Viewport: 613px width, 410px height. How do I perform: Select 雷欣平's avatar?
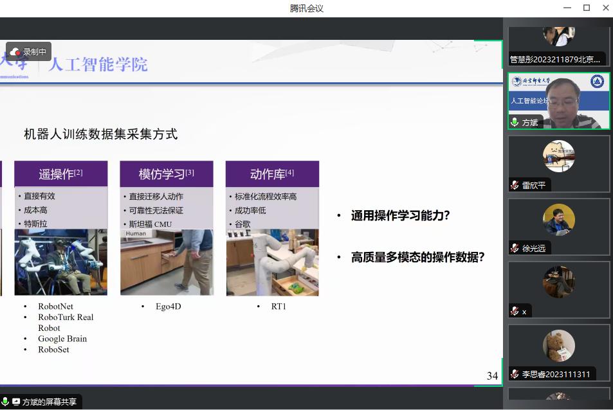click(559, 156)
